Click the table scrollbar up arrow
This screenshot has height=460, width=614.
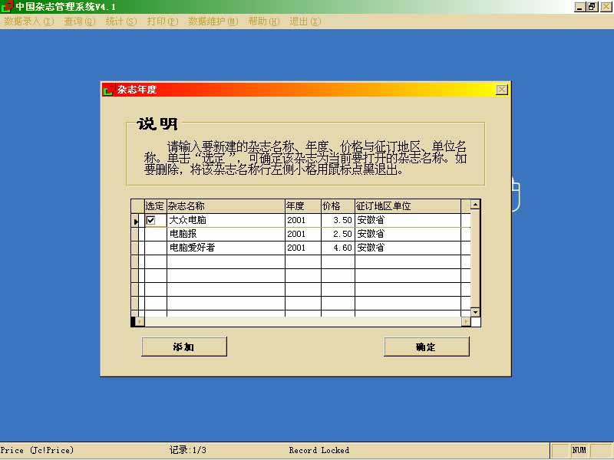click(x=474, y=204)
